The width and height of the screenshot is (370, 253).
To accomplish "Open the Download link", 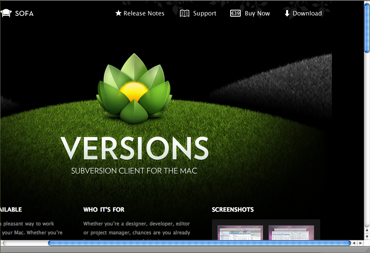I will 307,13.
